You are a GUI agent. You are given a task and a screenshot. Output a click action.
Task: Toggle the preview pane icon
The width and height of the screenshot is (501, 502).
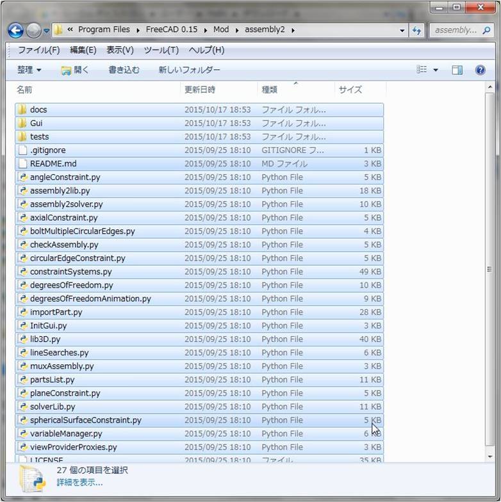point(457,70)
